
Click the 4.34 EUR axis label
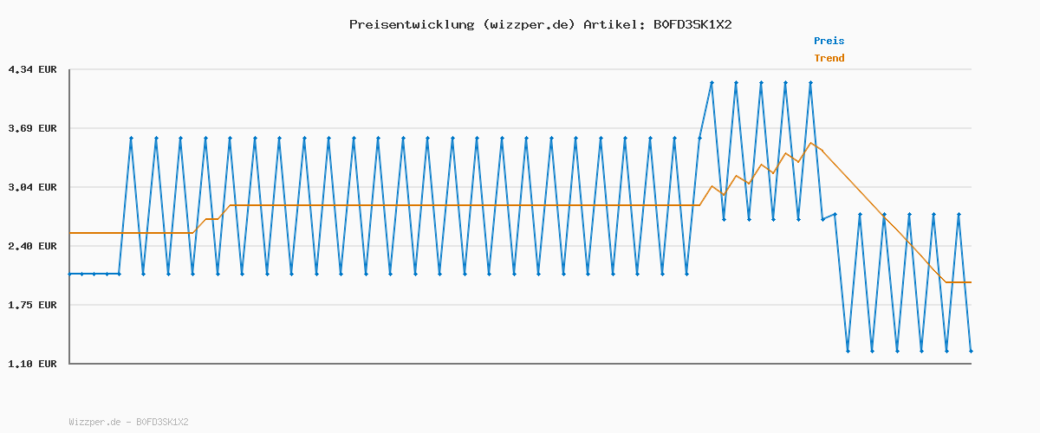[x=32, y=69]
